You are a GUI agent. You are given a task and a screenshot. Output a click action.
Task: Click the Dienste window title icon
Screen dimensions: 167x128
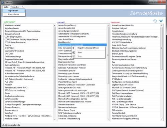point(3,2)
